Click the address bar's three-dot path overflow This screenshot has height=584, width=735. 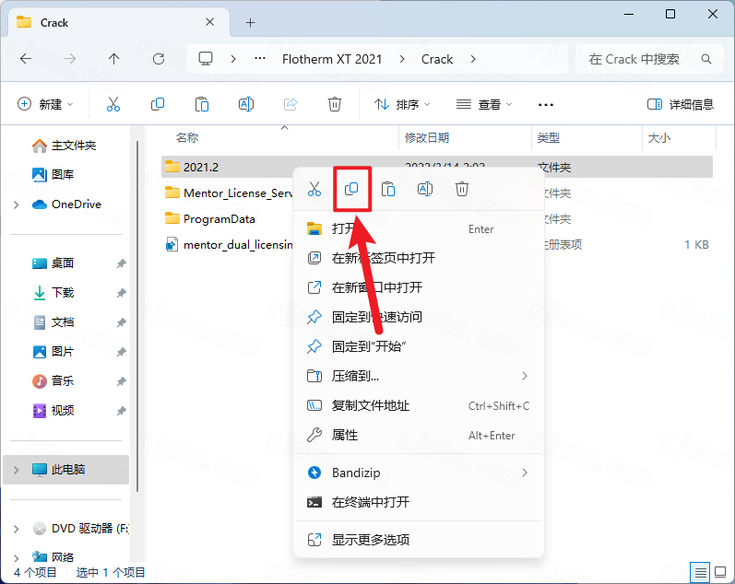tap(260, 59)
